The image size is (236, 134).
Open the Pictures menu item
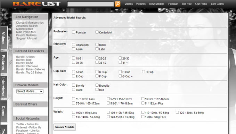coord(140,4)
